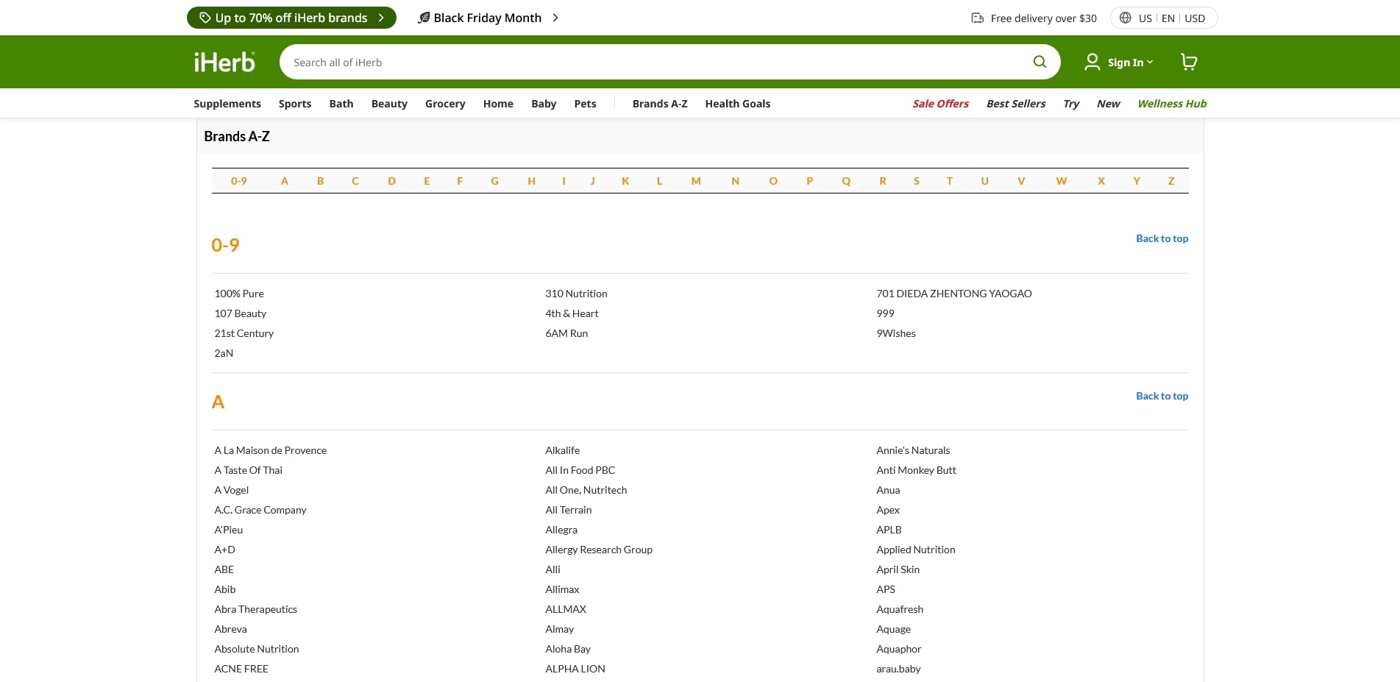The height and width of the screenshot is (682, 1400).
Task: Click the discount tag icon
Action: click(x=205, y=18)
